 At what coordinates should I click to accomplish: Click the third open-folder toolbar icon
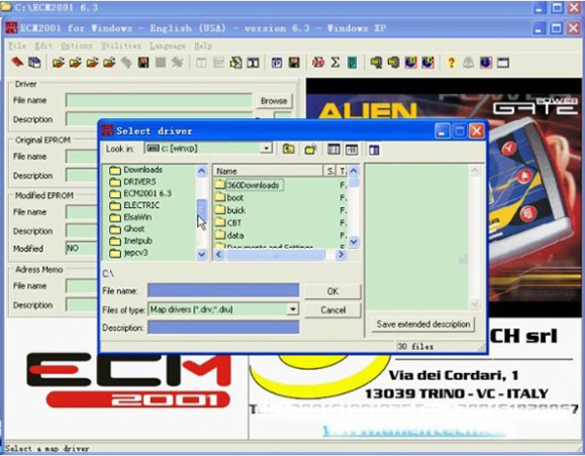pos(93,62)
